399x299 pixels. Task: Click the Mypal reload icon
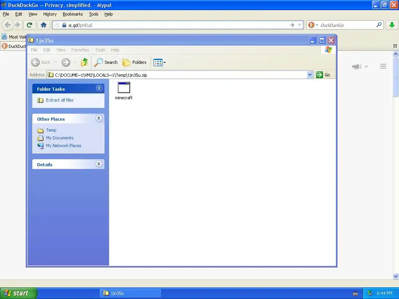click(30, 25)
